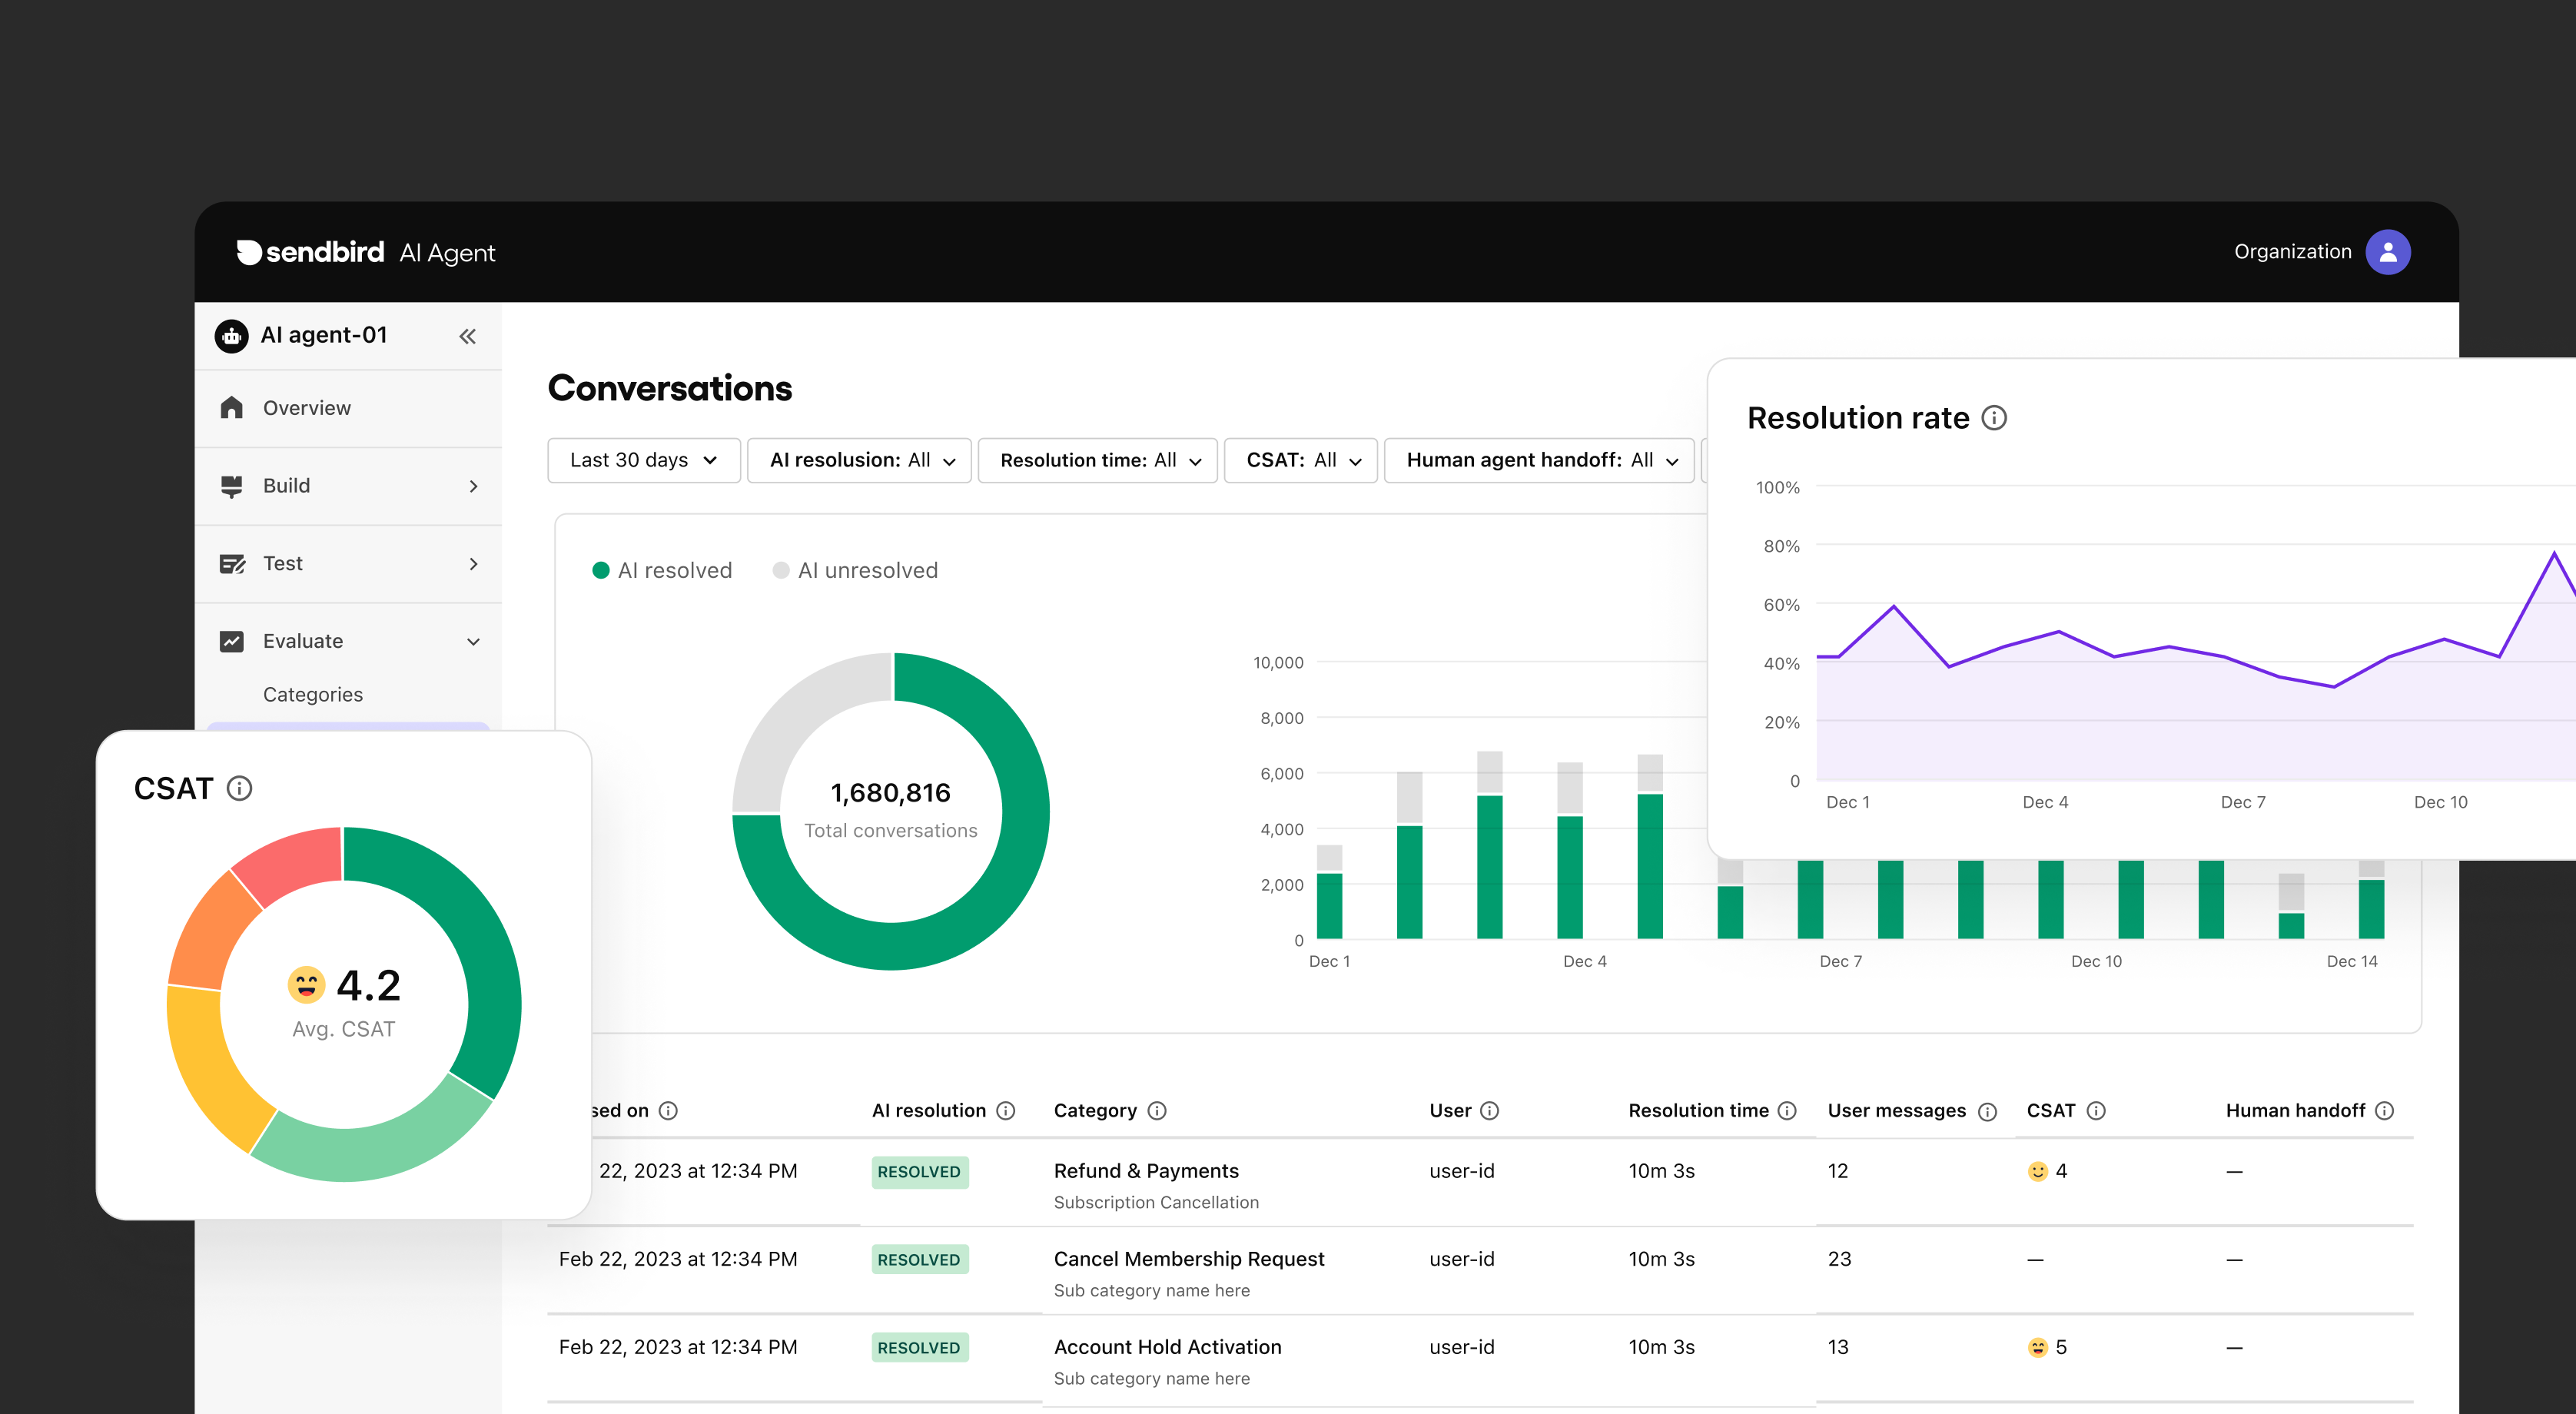Click info icon beside Resolution rate title
This screenshot has height=1414, width=2576.
pos(1994,418)
